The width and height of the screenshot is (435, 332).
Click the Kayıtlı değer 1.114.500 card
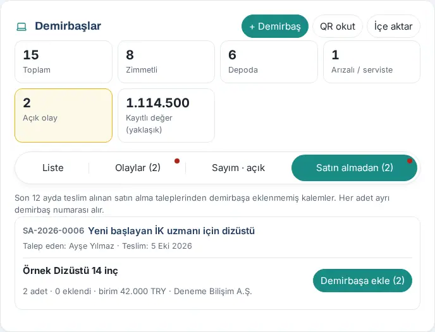tap(166, 116)
